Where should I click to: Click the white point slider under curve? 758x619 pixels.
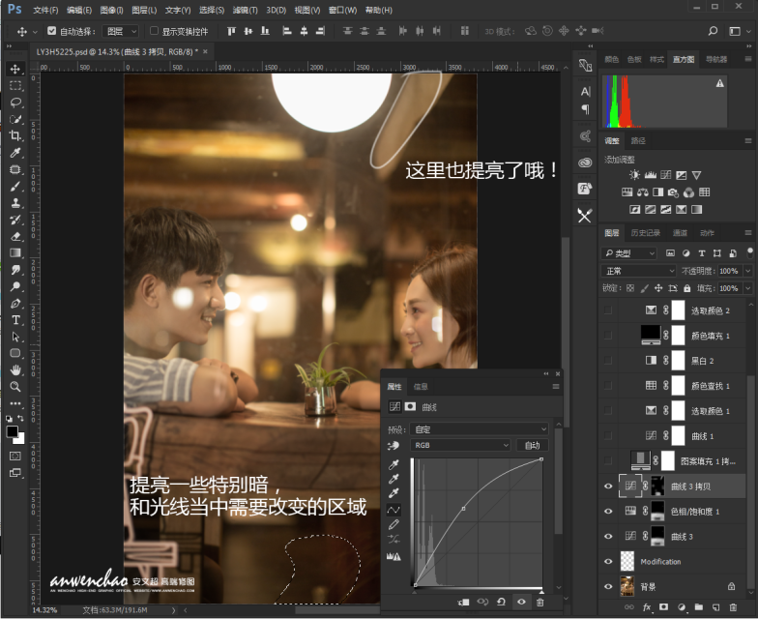[541, 592]
